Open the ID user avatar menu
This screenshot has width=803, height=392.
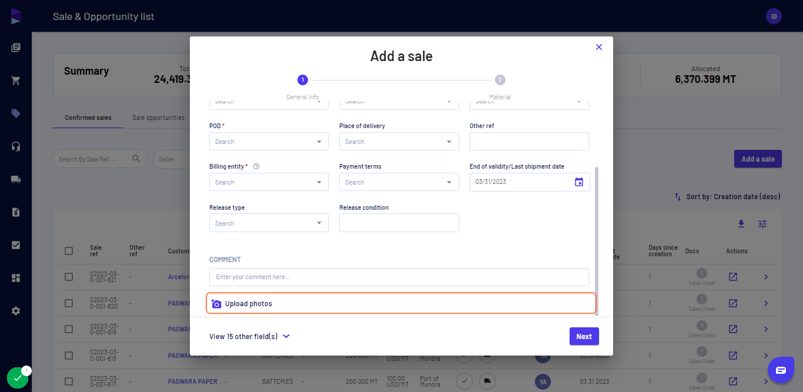(774, 16)
